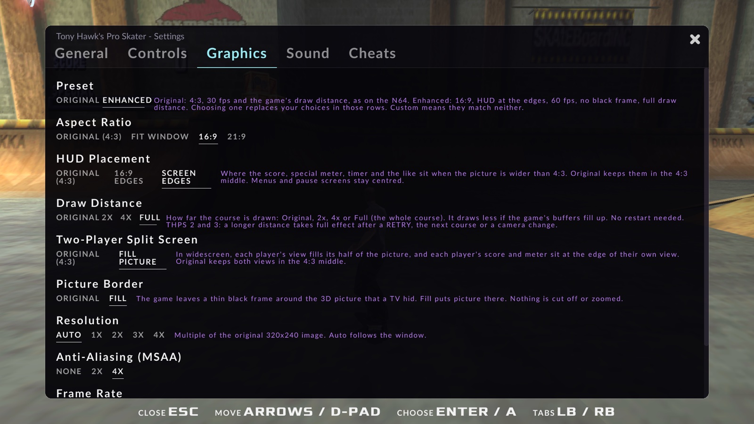The image size is (754, 424).
Task: Set Anti-Aliasing MSAA to 2X
Action: tap(97, 372)
